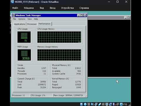Image resolution: width=141 pixels, height=106 pixels.
Task: Click the audio speaker indicator in VirtualBox status bar
Action: (x=93, y=104)
